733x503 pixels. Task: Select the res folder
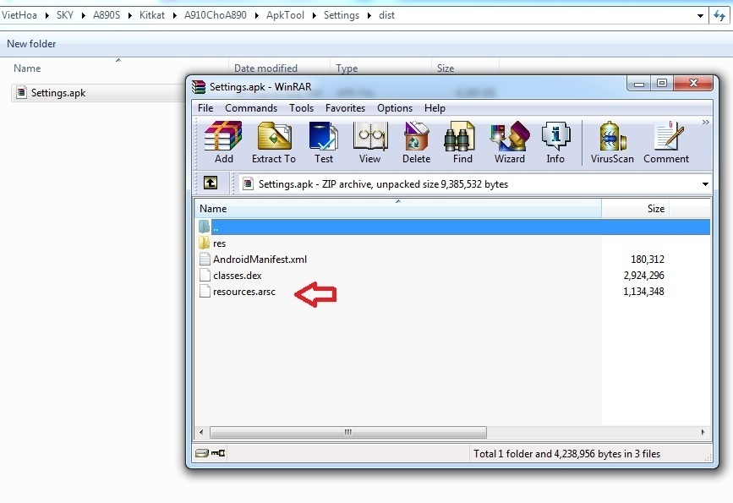point(219,243)
